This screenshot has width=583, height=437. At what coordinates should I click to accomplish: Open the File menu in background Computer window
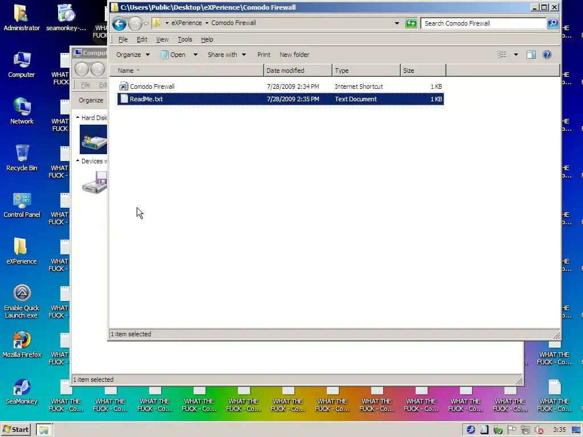click(x=85, y=85)
